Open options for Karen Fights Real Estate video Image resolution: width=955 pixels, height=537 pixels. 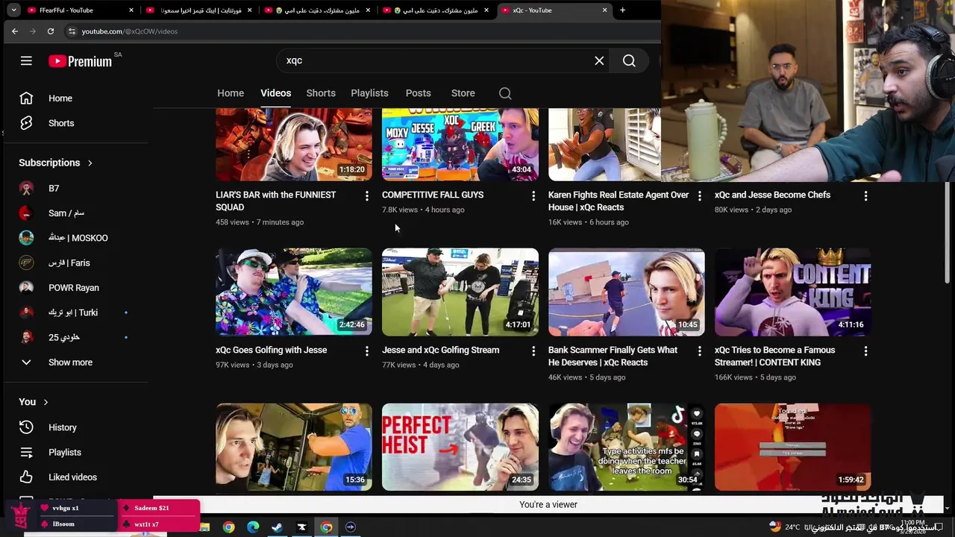point(699,195)
